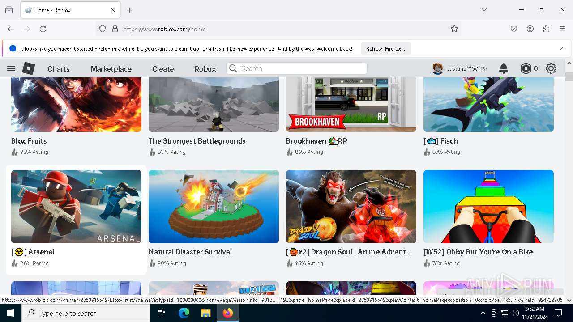This screenshot has width=573, height=322.
Task: Open Blox Fruits game title
Action: click(x=29, y=141)
